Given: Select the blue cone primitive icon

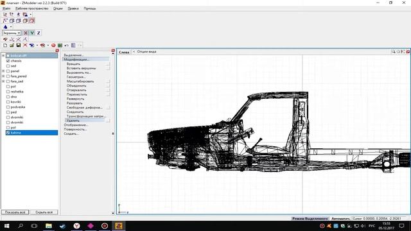Looking at the screenshot, I should [x=6, y=27].
